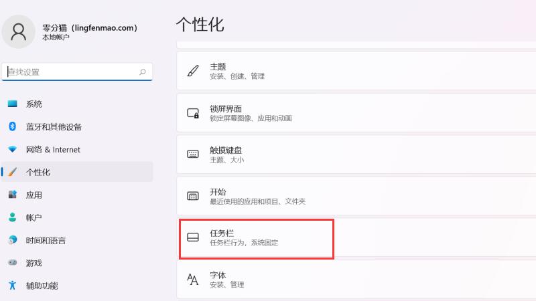Open 系统 via its monitor icon

coord(12,104)
